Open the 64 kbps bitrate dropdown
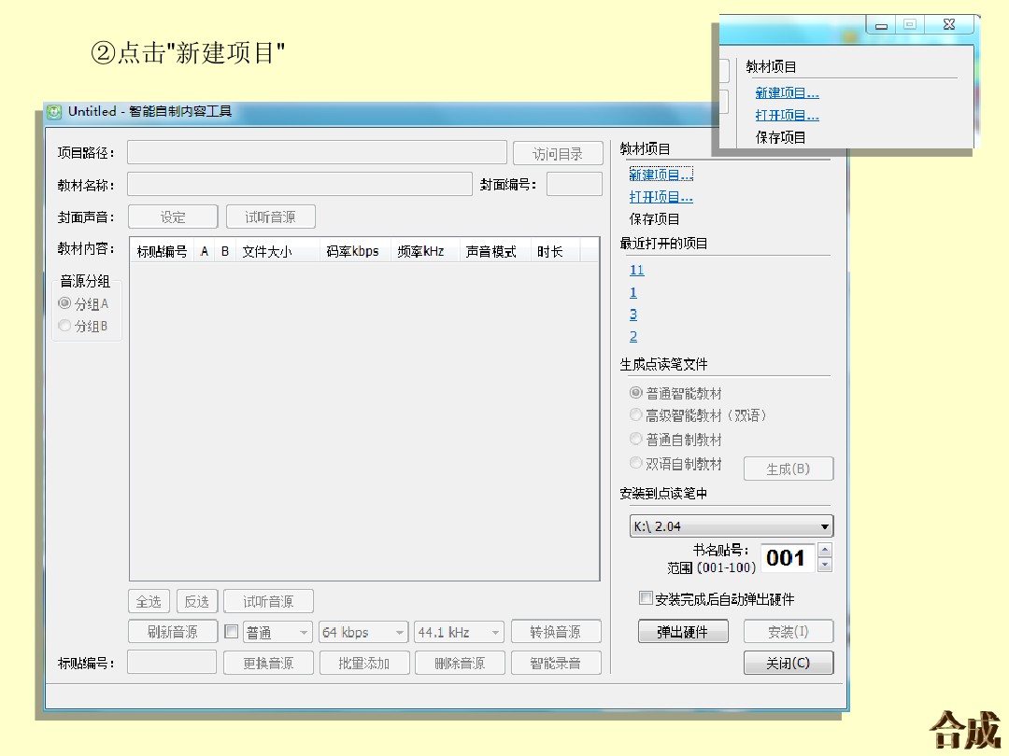1009x756 pixels. 400,633
